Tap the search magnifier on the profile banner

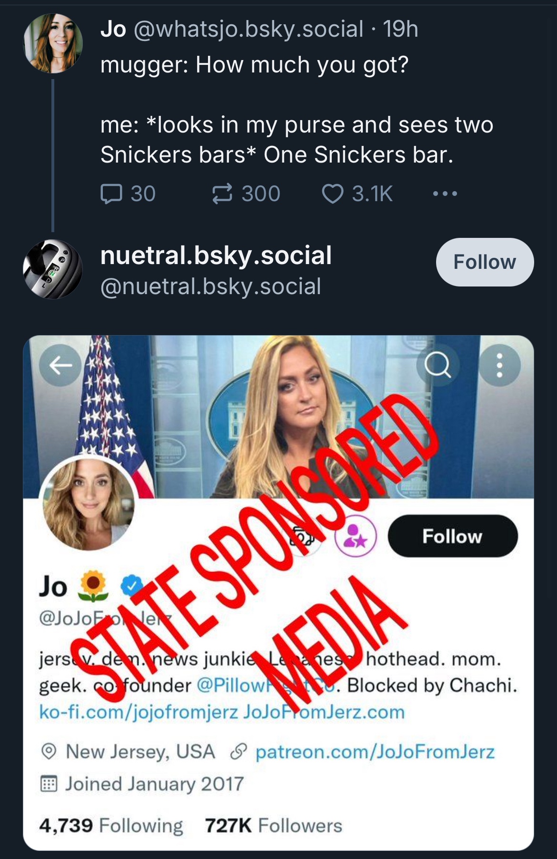pyautogui.click(x=438, y=366)
